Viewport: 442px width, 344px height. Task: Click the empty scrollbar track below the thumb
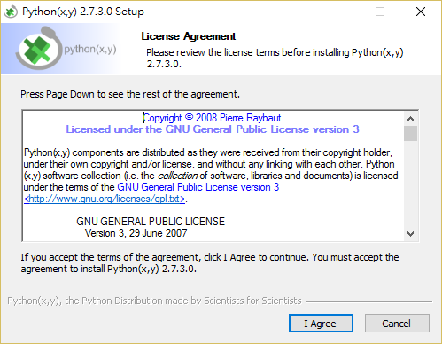point(410,184)
